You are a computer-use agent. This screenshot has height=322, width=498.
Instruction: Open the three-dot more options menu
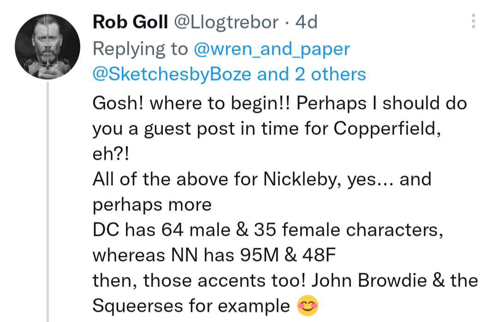(473, 21)
